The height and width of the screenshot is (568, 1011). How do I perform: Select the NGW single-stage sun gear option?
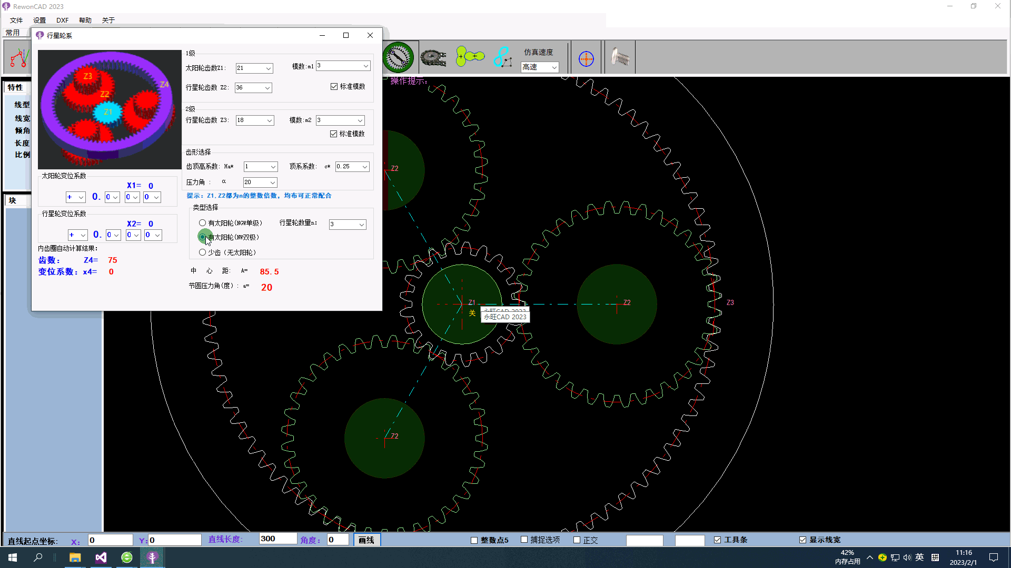coord(203,223)
